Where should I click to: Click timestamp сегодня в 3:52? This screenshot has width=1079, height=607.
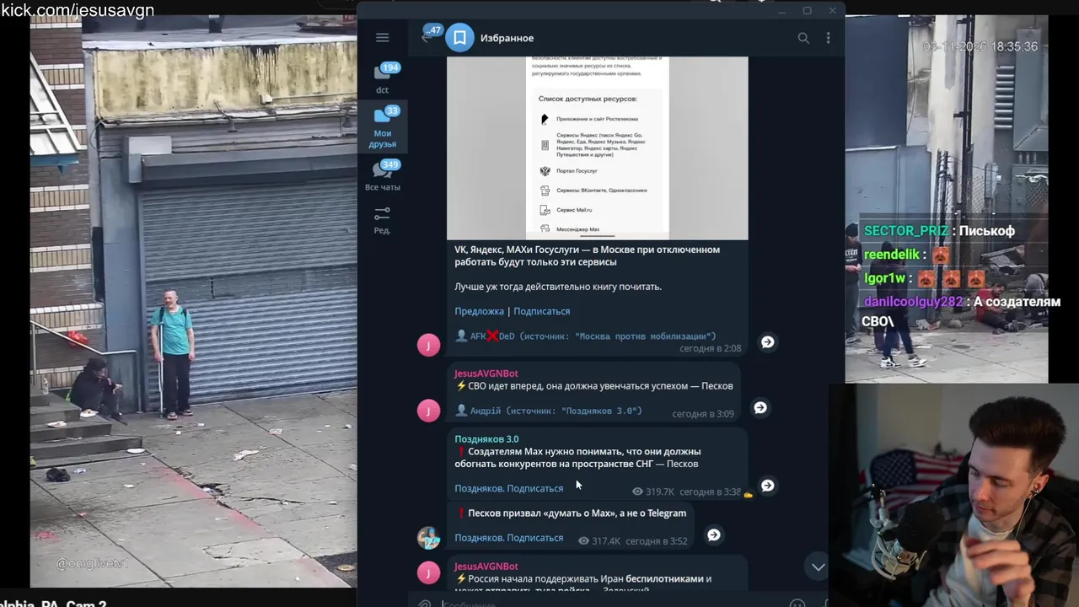pos(657,541)
